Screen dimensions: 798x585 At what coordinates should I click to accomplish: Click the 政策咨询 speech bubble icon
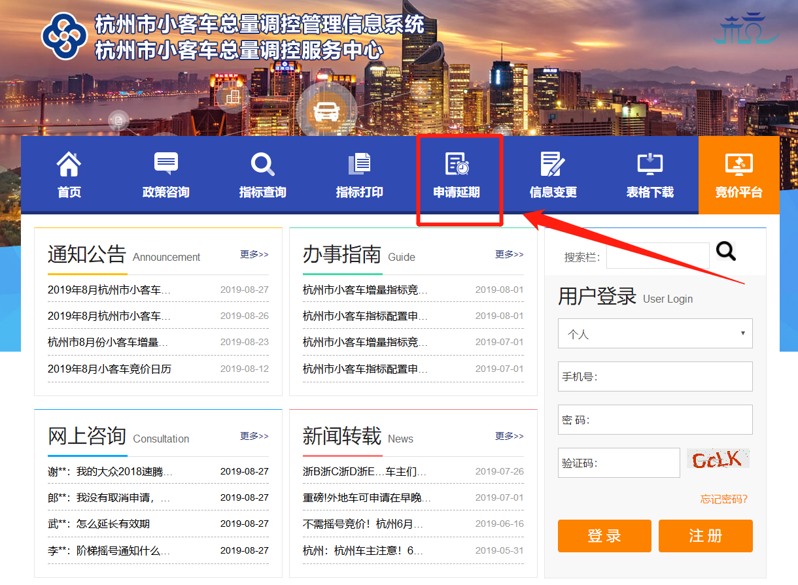(x=165, y=163)
